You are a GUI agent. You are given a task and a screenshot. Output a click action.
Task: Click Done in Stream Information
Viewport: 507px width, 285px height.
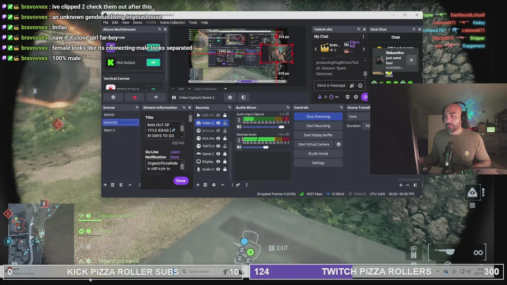[181, 181]
